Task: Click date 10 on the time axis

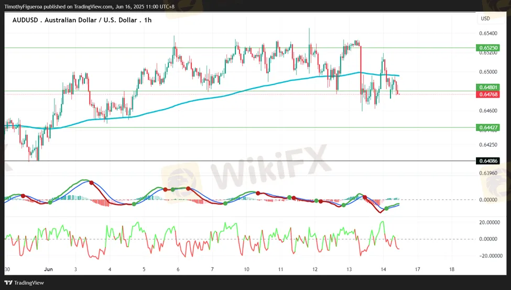Action: coord(246,268)
